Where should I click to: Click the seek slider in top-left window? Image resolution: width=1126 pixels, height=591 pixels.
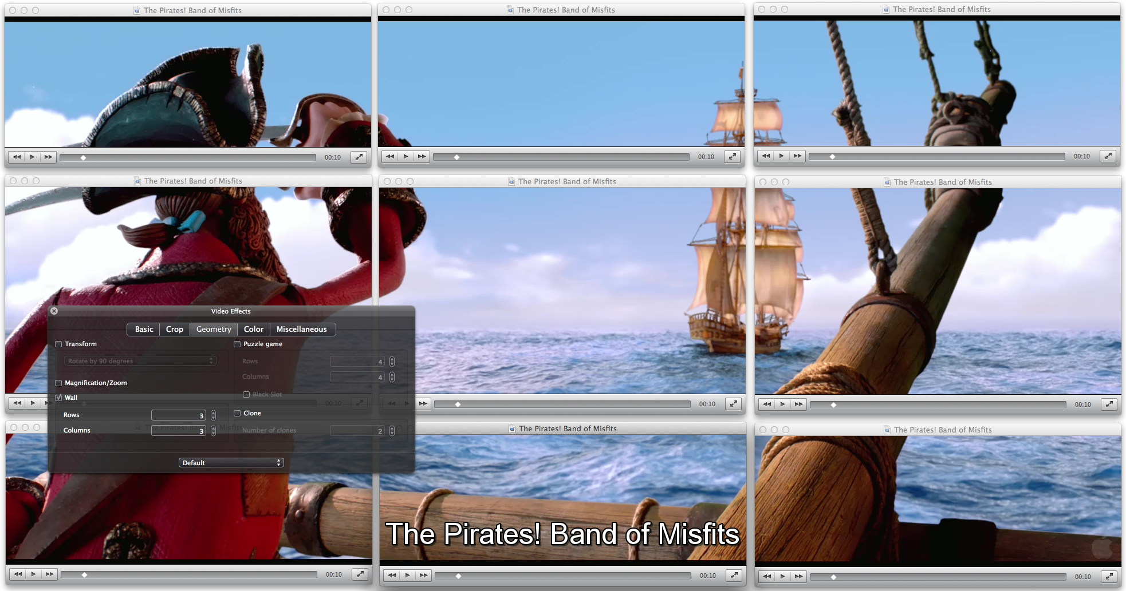coord(188,157)
